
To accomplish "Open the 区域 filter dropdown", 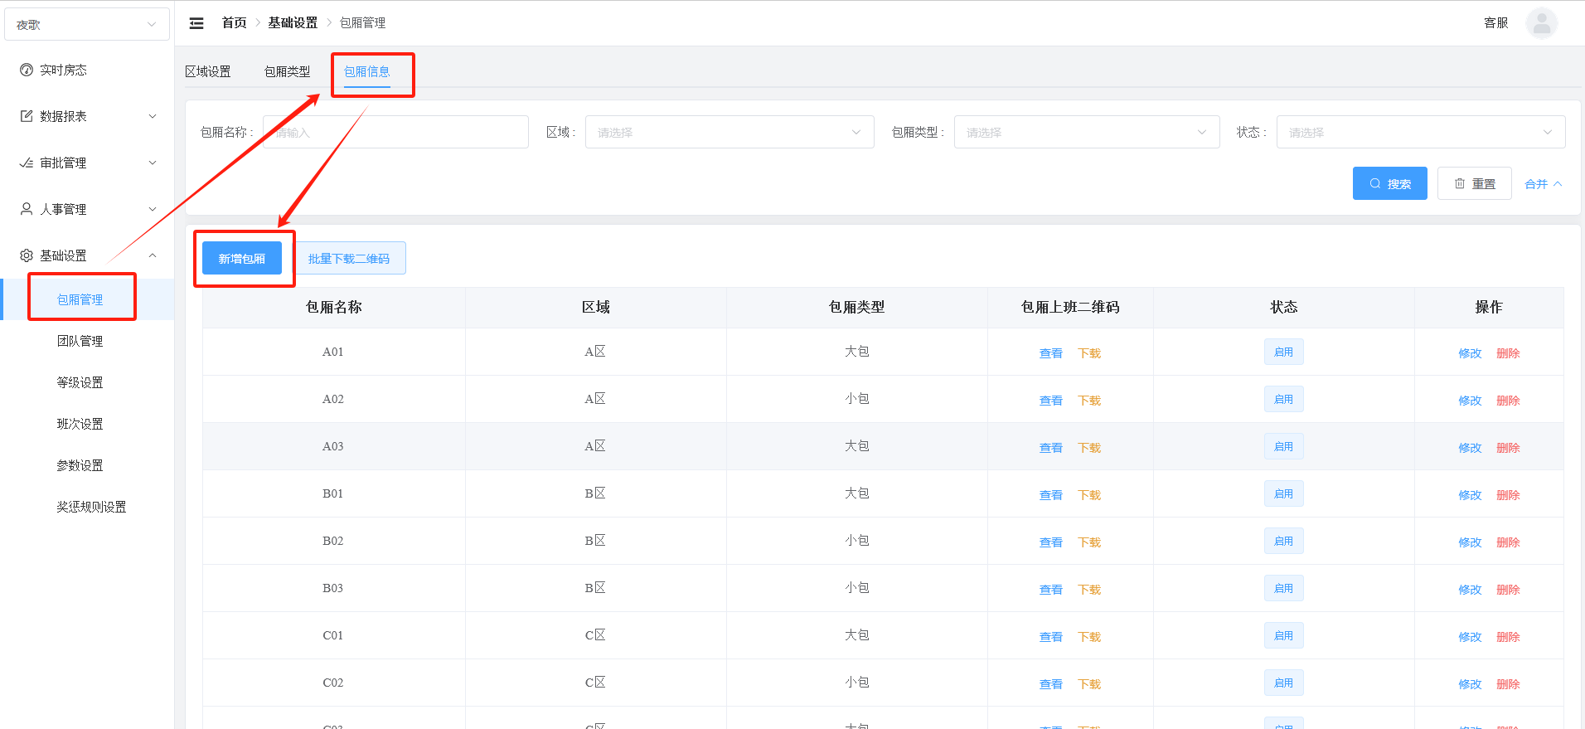I will (x=729, y=132).
